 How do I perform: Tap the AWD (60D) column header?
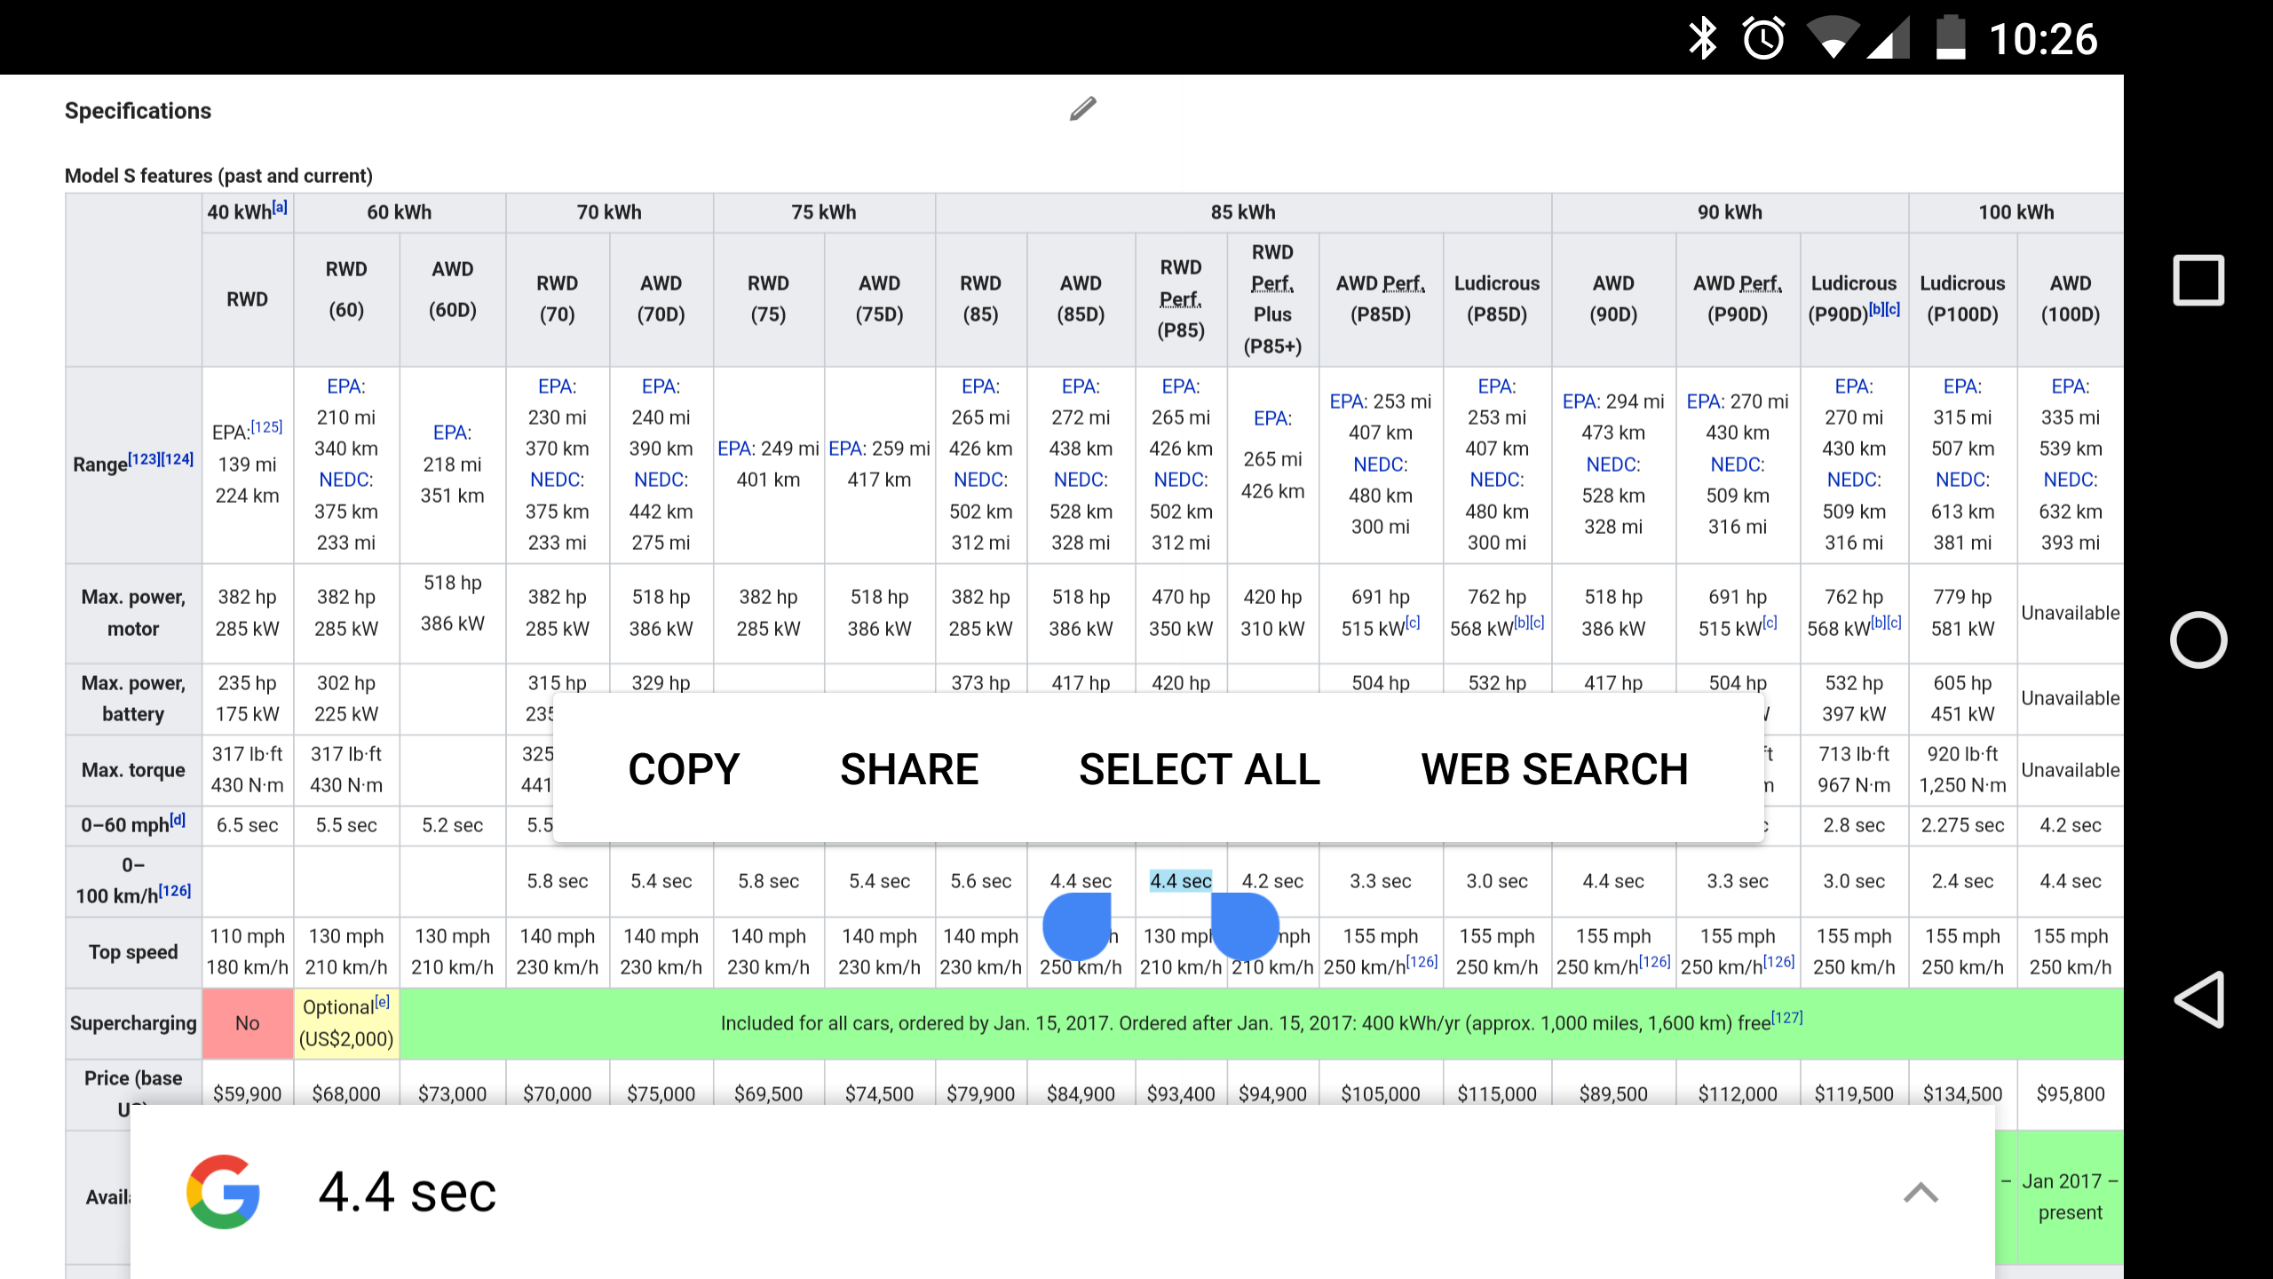453,299
